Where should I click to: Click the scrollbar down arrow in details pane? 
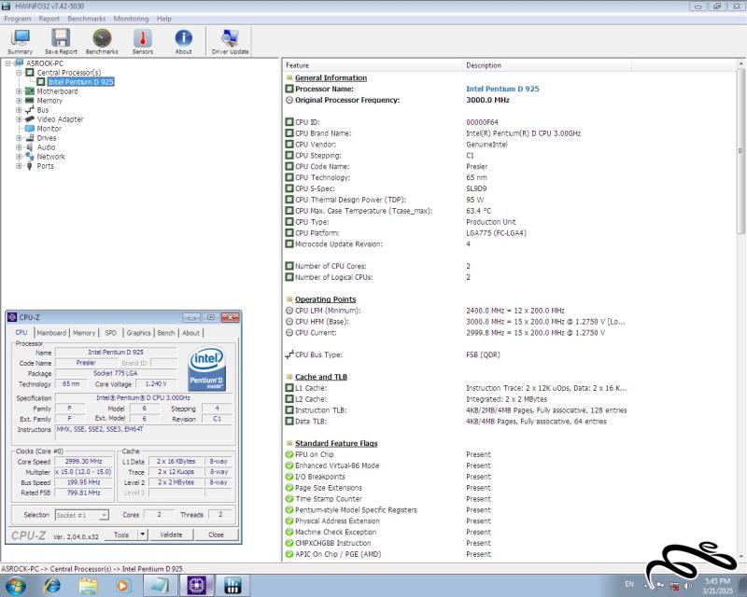pos(740,556)
